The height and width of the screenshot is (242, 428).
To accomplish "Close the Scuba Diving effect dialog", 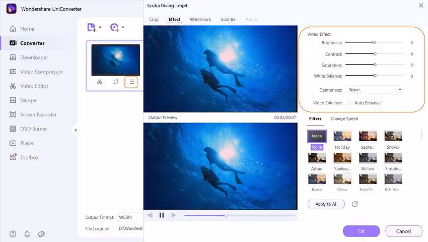I will pos(421,6).
